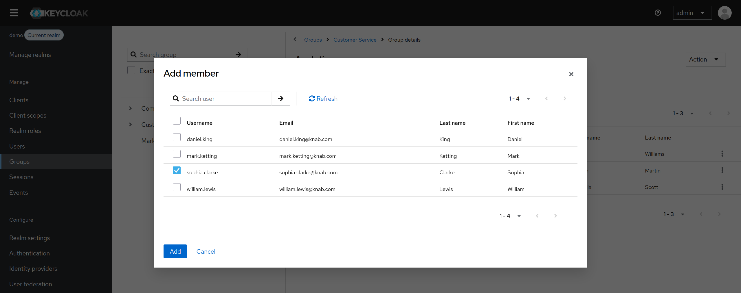Open the Action dropdown
Screen dimensions: 741x293
coord(705,60)
